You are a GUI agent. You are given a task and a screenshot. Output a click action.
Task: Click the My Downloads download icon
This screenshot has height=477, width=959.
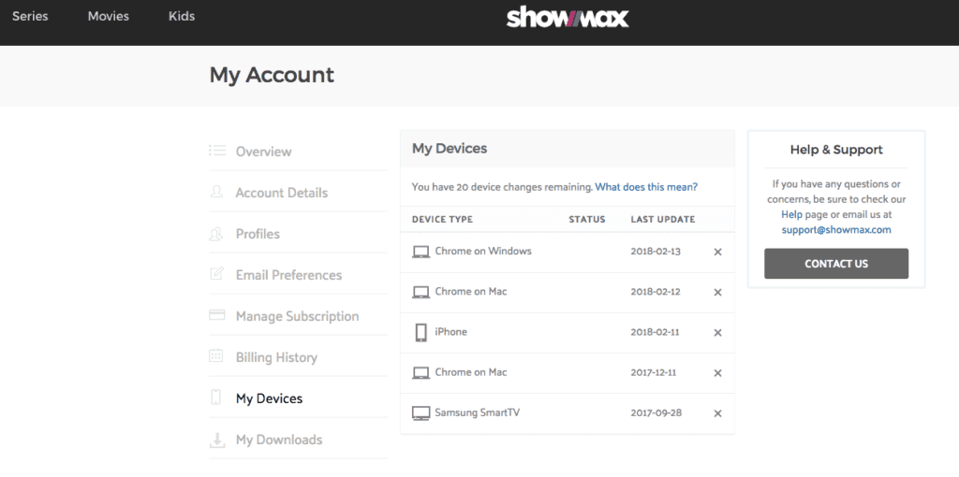click(x=216, y=440)
